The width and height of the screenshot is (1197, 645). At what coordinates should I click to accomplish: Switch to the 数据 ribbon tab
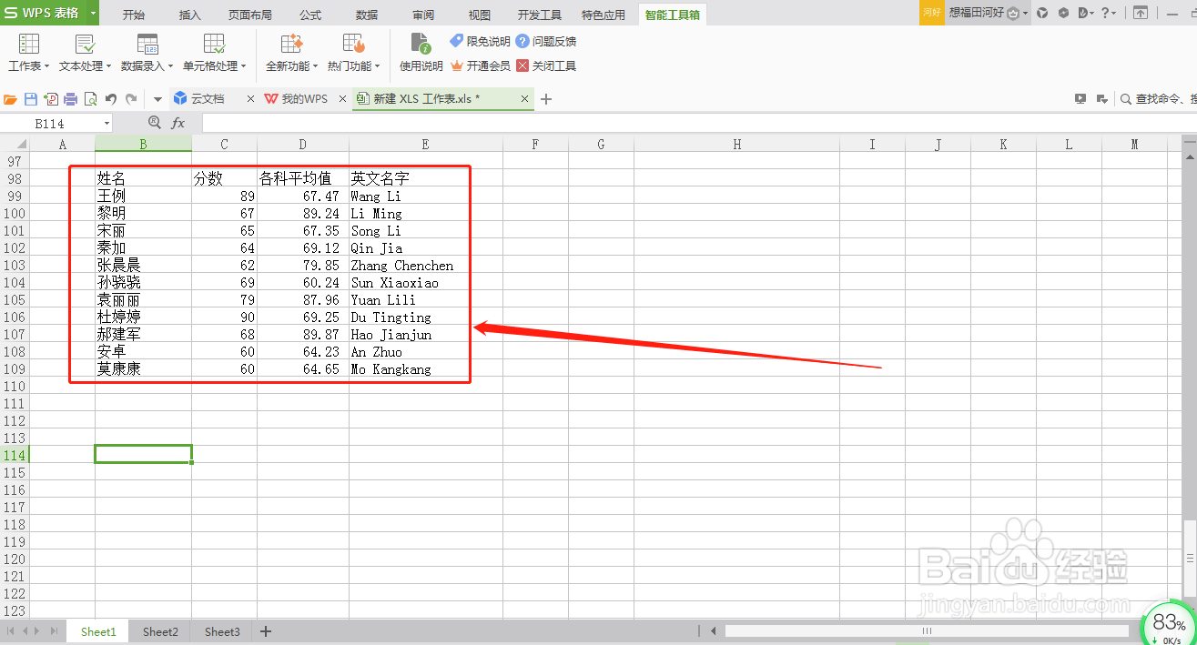pyautogui.click(x=367, y=15)
